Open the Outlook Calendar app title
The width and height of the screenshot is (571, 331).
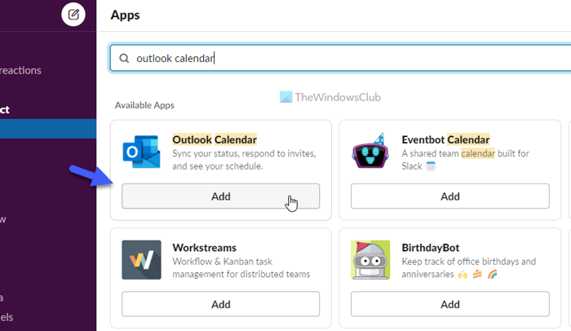215,139
